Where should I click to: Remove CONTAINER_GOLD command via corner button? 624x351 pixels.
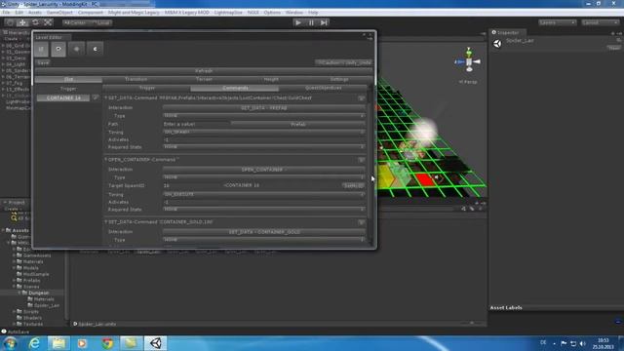point(361,222)
